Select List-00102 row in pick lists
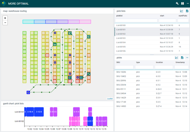 point(152,34)
